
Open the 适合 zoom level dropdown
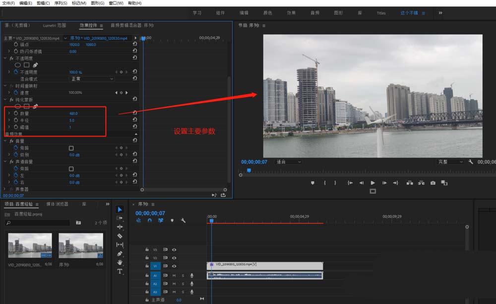click(x=289, y=162)
